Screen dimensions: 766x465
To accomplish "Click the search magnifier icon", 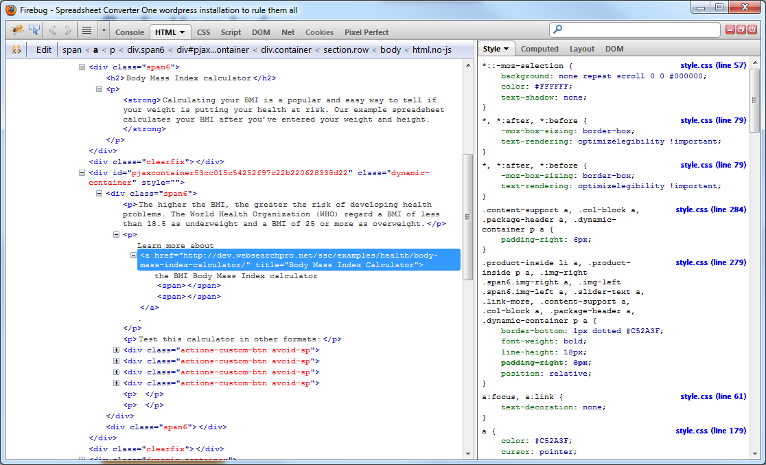I will 557,30.
